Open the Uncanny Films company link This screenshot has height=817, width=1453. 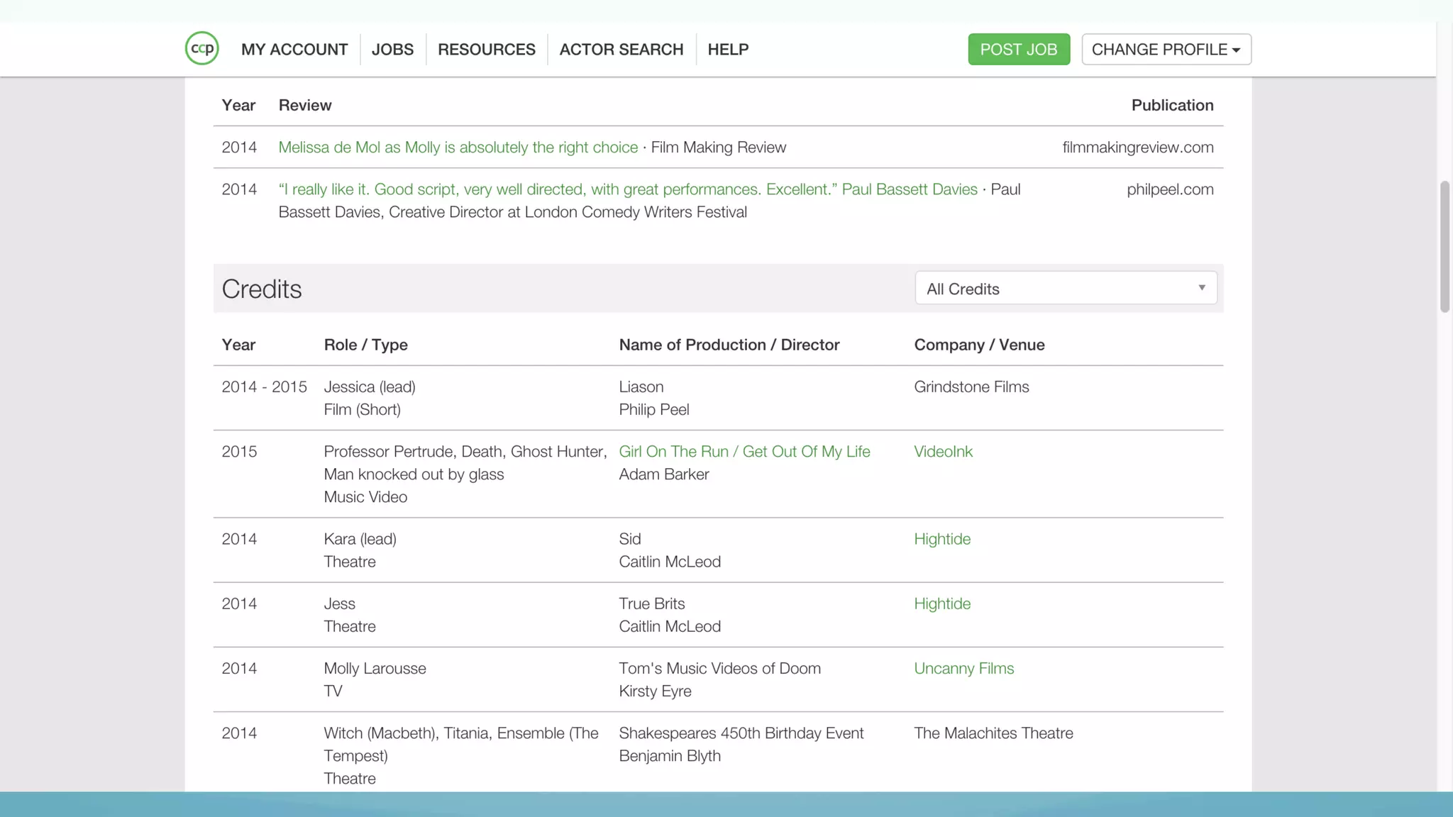tap(963, 668)
